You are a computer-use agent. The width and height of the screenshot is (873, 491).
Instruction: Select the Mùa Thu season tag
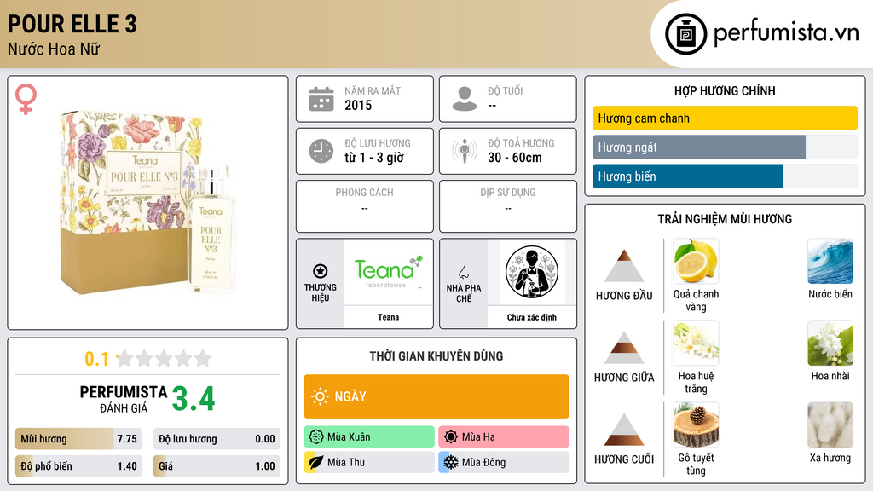coord(369,462)
